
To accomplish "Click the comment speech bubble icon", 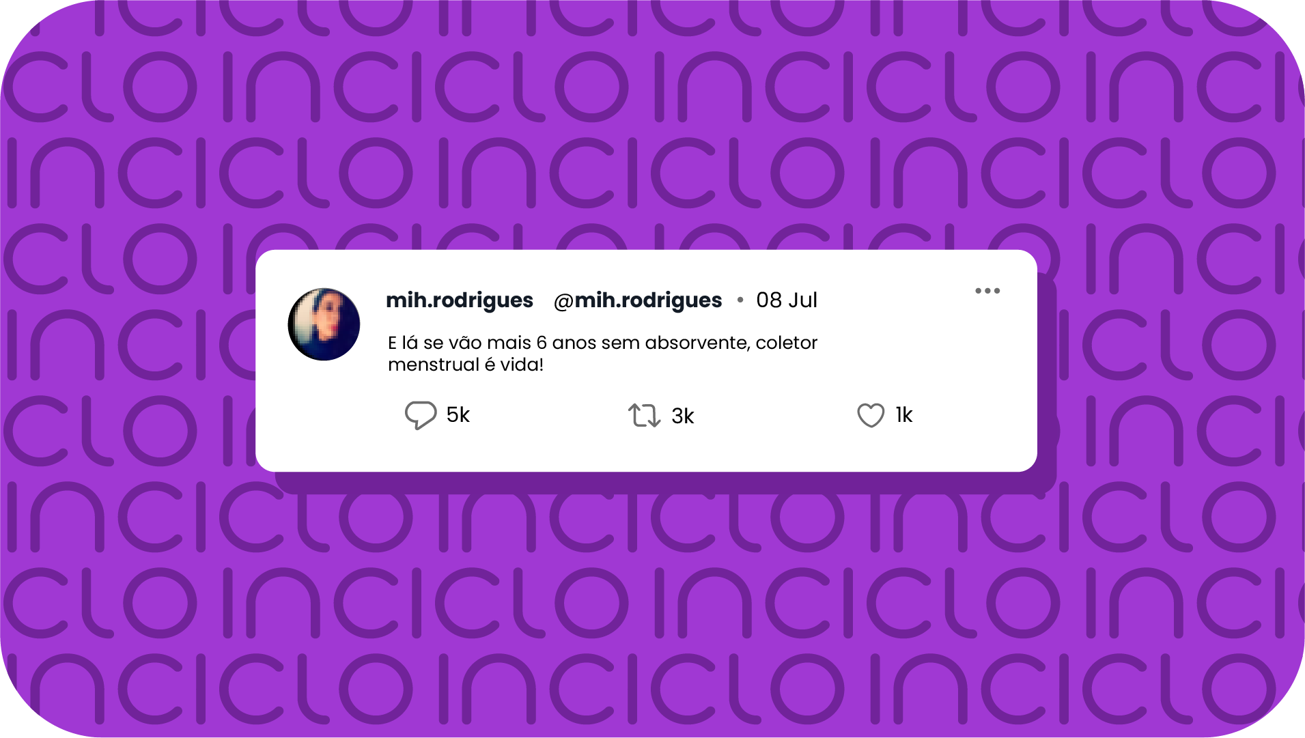I will (x=420, y=415).
